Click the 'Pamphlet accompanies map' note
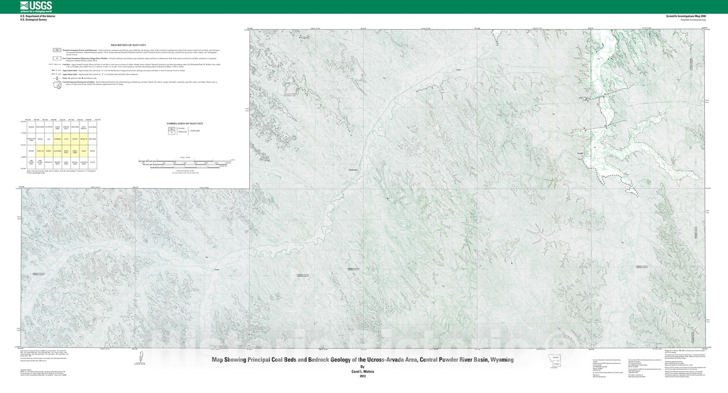 click(693, 20)
